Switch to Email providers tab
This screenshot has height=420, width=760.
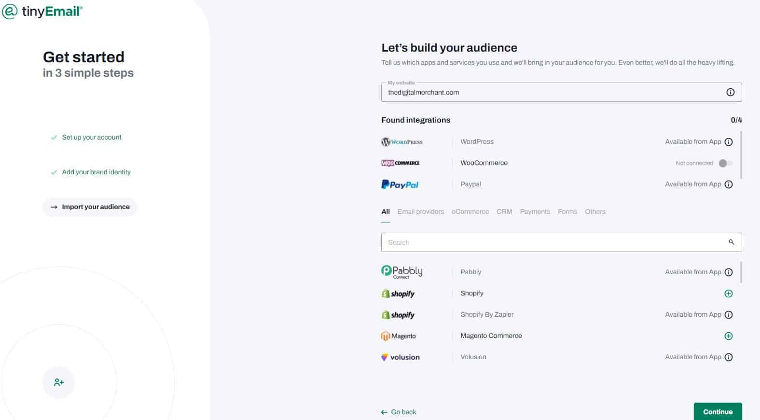[x=421, y=211]
